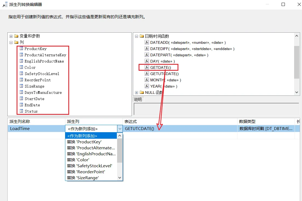The image size is (302, 201).
Task: Collapse the 列 tree node
Action: [11, 42]
